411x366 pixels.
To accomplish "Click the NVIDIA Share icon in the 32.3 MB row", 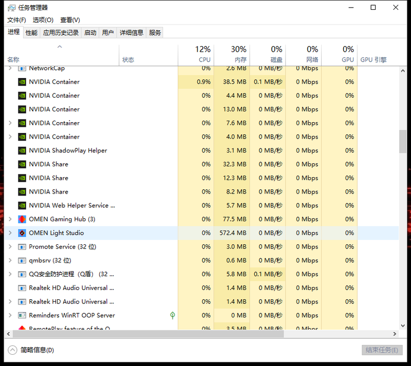I will [x=22, y=164].
